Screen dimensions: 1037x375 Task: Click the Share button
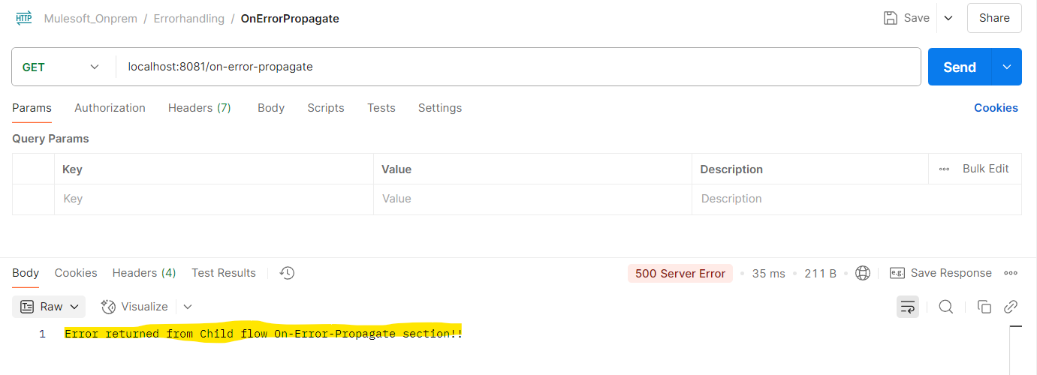pos(994,18)
